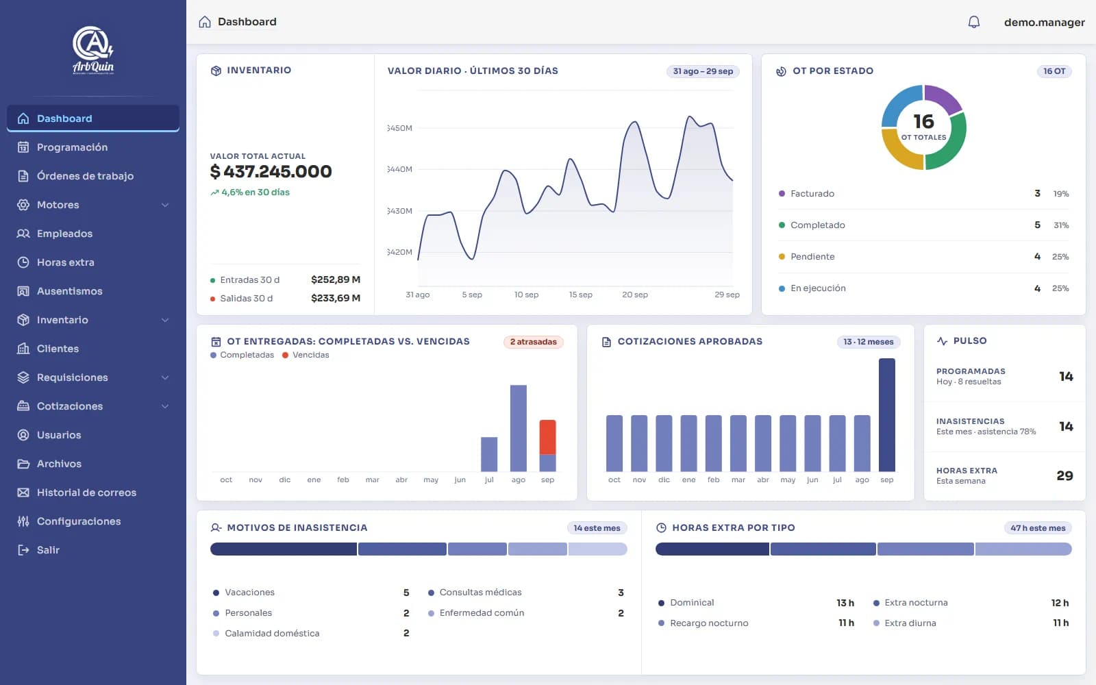Click the Vacaciones segment of inasistencia bar

284,549
